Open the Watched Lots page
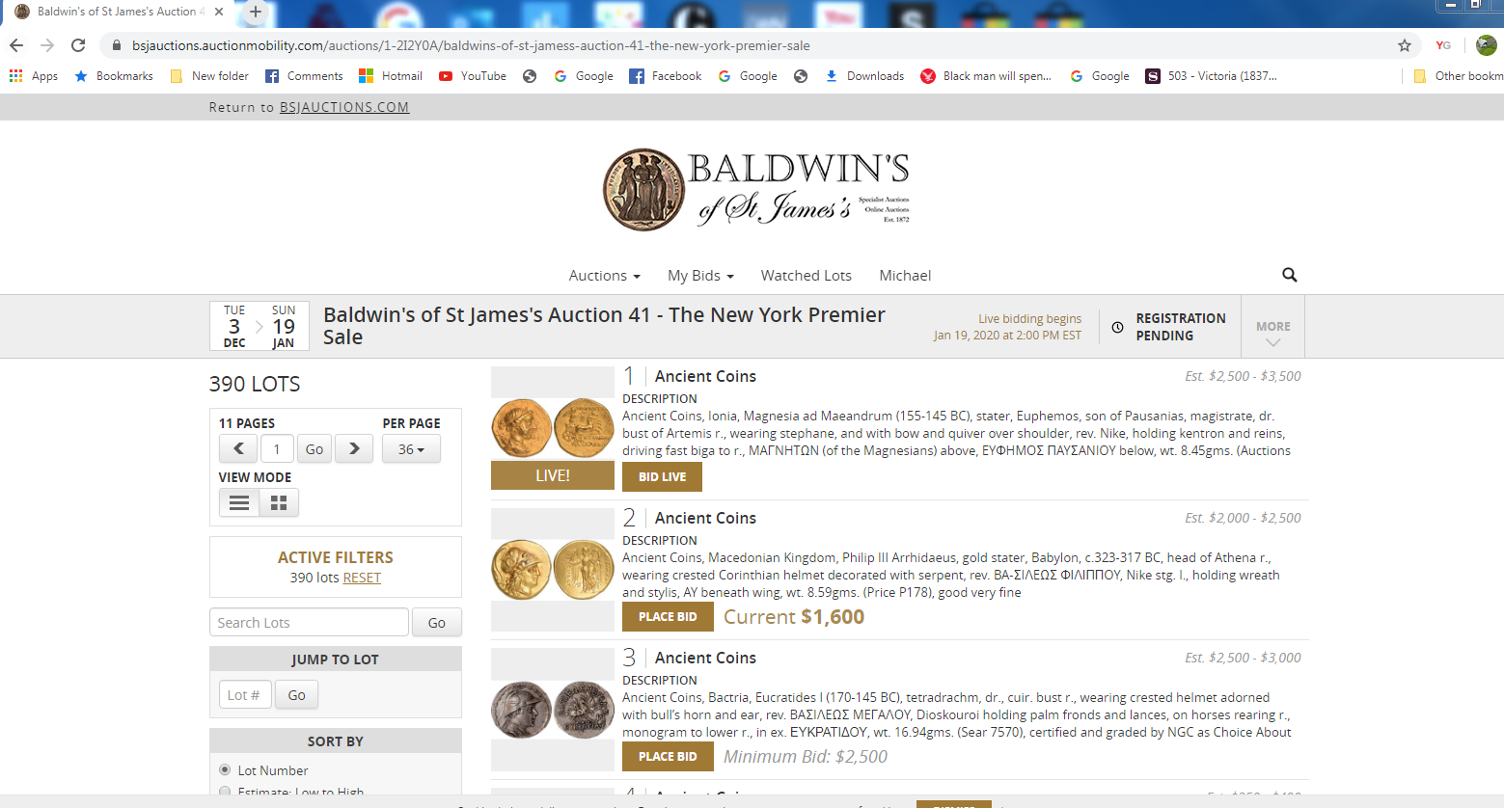 pyautogui.click(x=806, y=276)
